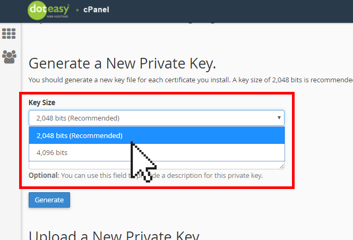Image resolution: width=353 pixels, height=240 pixels.
Task: Open the grid Home icon in sidebar
Action: coord(9,33)
